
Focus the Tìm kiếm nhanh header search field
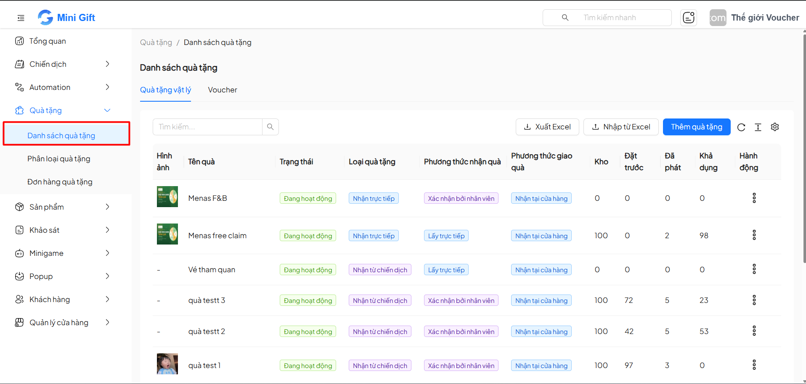pos(607,18)
